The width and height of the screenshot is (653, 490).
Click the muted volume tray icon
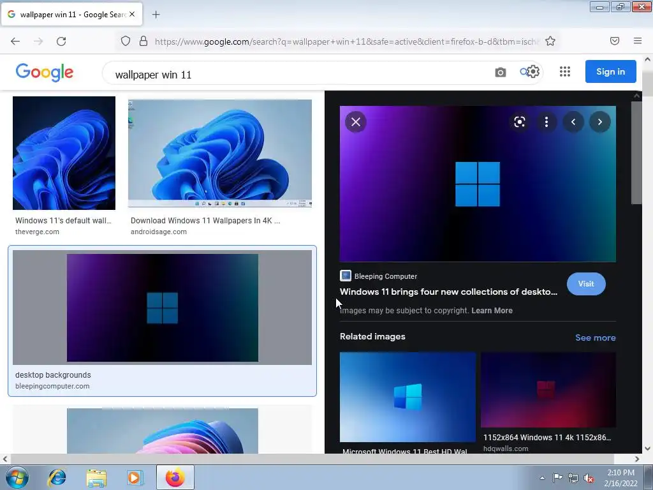tap(589, 478)
